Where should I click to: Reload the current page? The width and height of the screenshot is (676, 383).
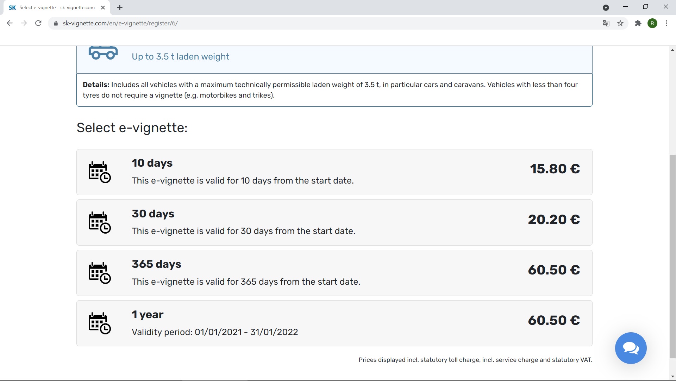click(38, 23)
